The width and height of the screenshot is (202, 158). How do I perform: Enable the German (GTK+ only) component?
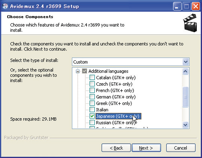pyautogui.click(x=92, y=97)
